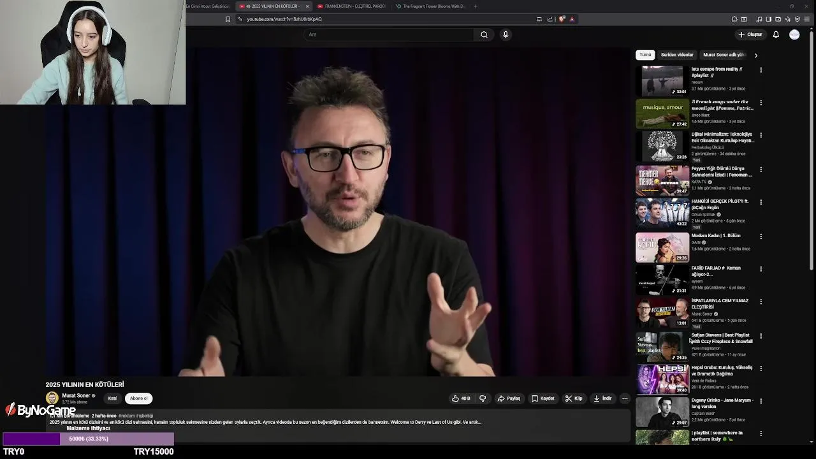Open options for Evgeny Grinko video
The height and width of the screenshot is (459, 816).
point(761,401)
